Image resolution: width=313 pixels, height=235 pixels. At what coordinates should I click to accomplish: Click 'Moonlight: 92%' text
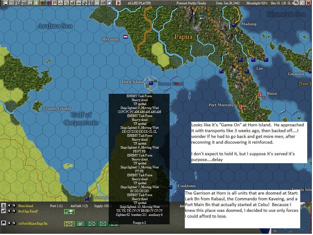click(257, 3)
